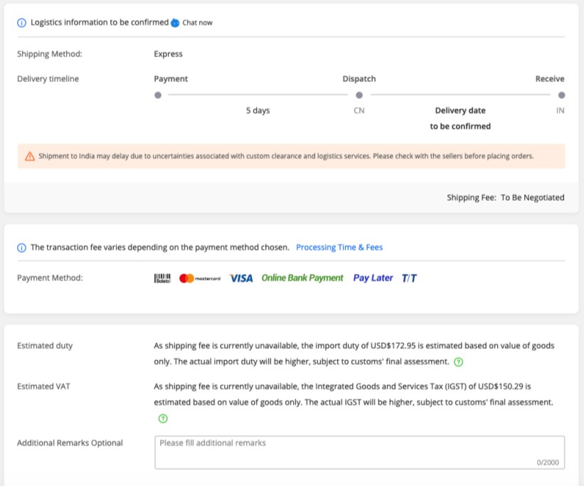The width and height of the screenshot is (584, 486).
Task: Click the Receive timeline dot
Action: [561, 95]
